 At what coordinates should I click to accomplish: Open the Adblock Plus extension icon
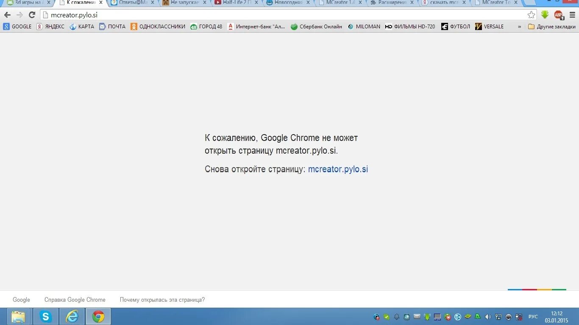click(x=559, y=15)
